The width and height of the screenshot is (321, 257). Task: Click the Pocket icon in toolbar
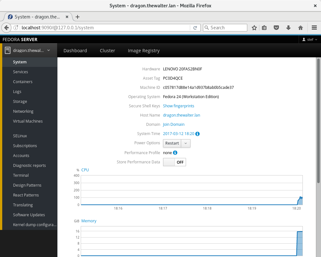click(x=277, y=28)
